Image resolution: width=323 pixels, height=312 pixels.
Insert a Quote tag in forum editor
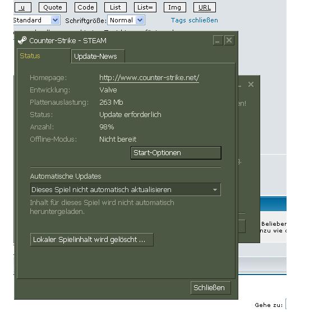point(53,7)
